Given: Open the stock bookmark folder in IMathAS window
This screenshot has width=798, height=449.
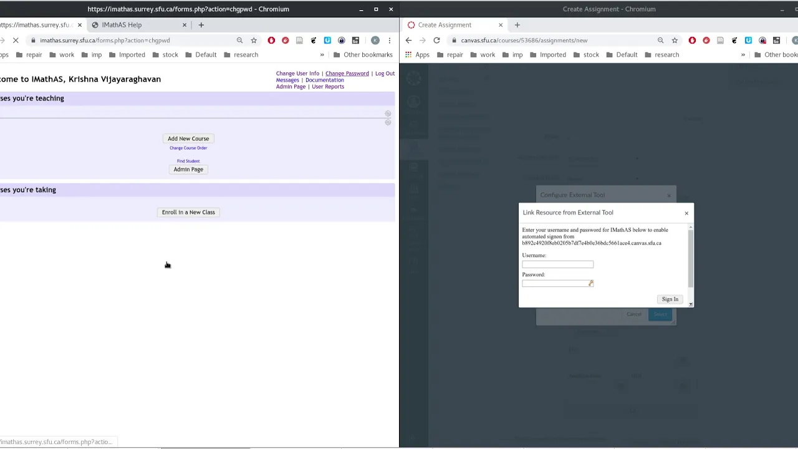Looking at the screenshot, I should [165, 55].
